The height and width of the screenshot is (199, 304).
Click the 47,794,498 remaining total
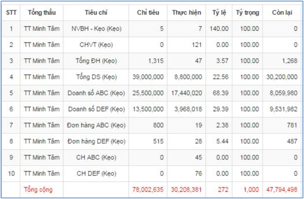click(x=282, y=190)
